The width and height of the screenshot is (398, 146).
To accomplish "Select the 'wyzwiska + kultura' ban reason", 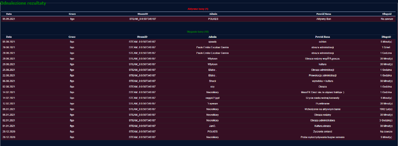I will [322, 81].
